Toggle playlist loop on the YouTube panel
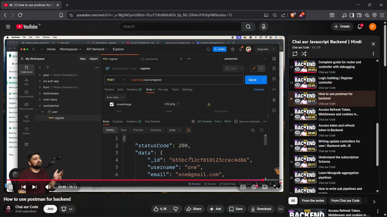 point(294,54)
